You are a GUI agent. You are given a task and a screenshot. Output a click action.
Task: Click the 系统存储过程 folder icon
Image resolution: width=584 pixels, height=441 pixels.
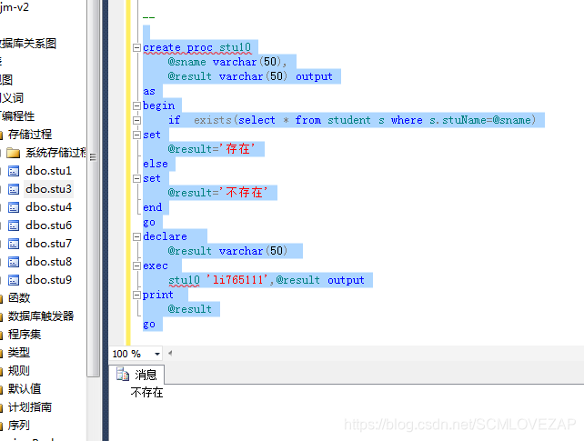tap(14, 153)
